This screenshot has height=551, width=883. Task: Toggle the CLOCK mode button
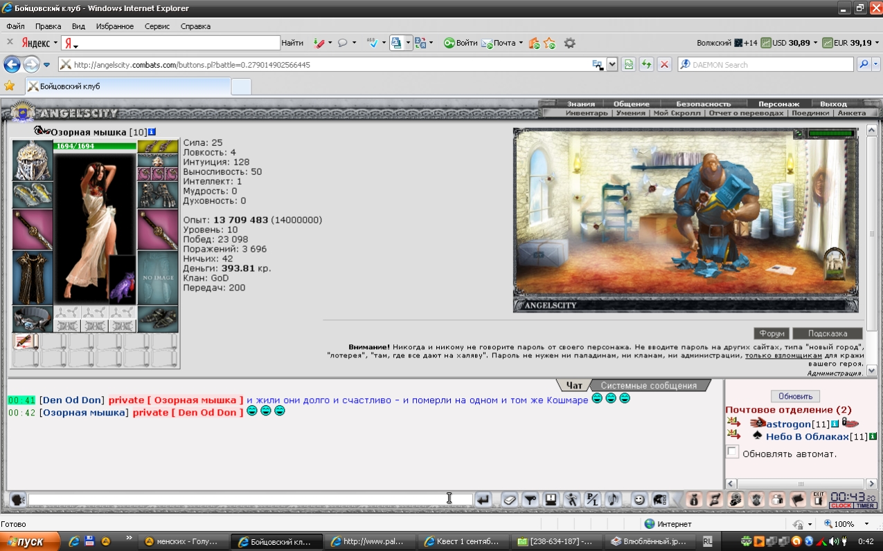[841, 505]
